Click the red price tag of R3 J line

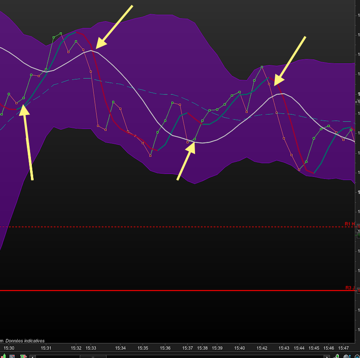point(358,290)
